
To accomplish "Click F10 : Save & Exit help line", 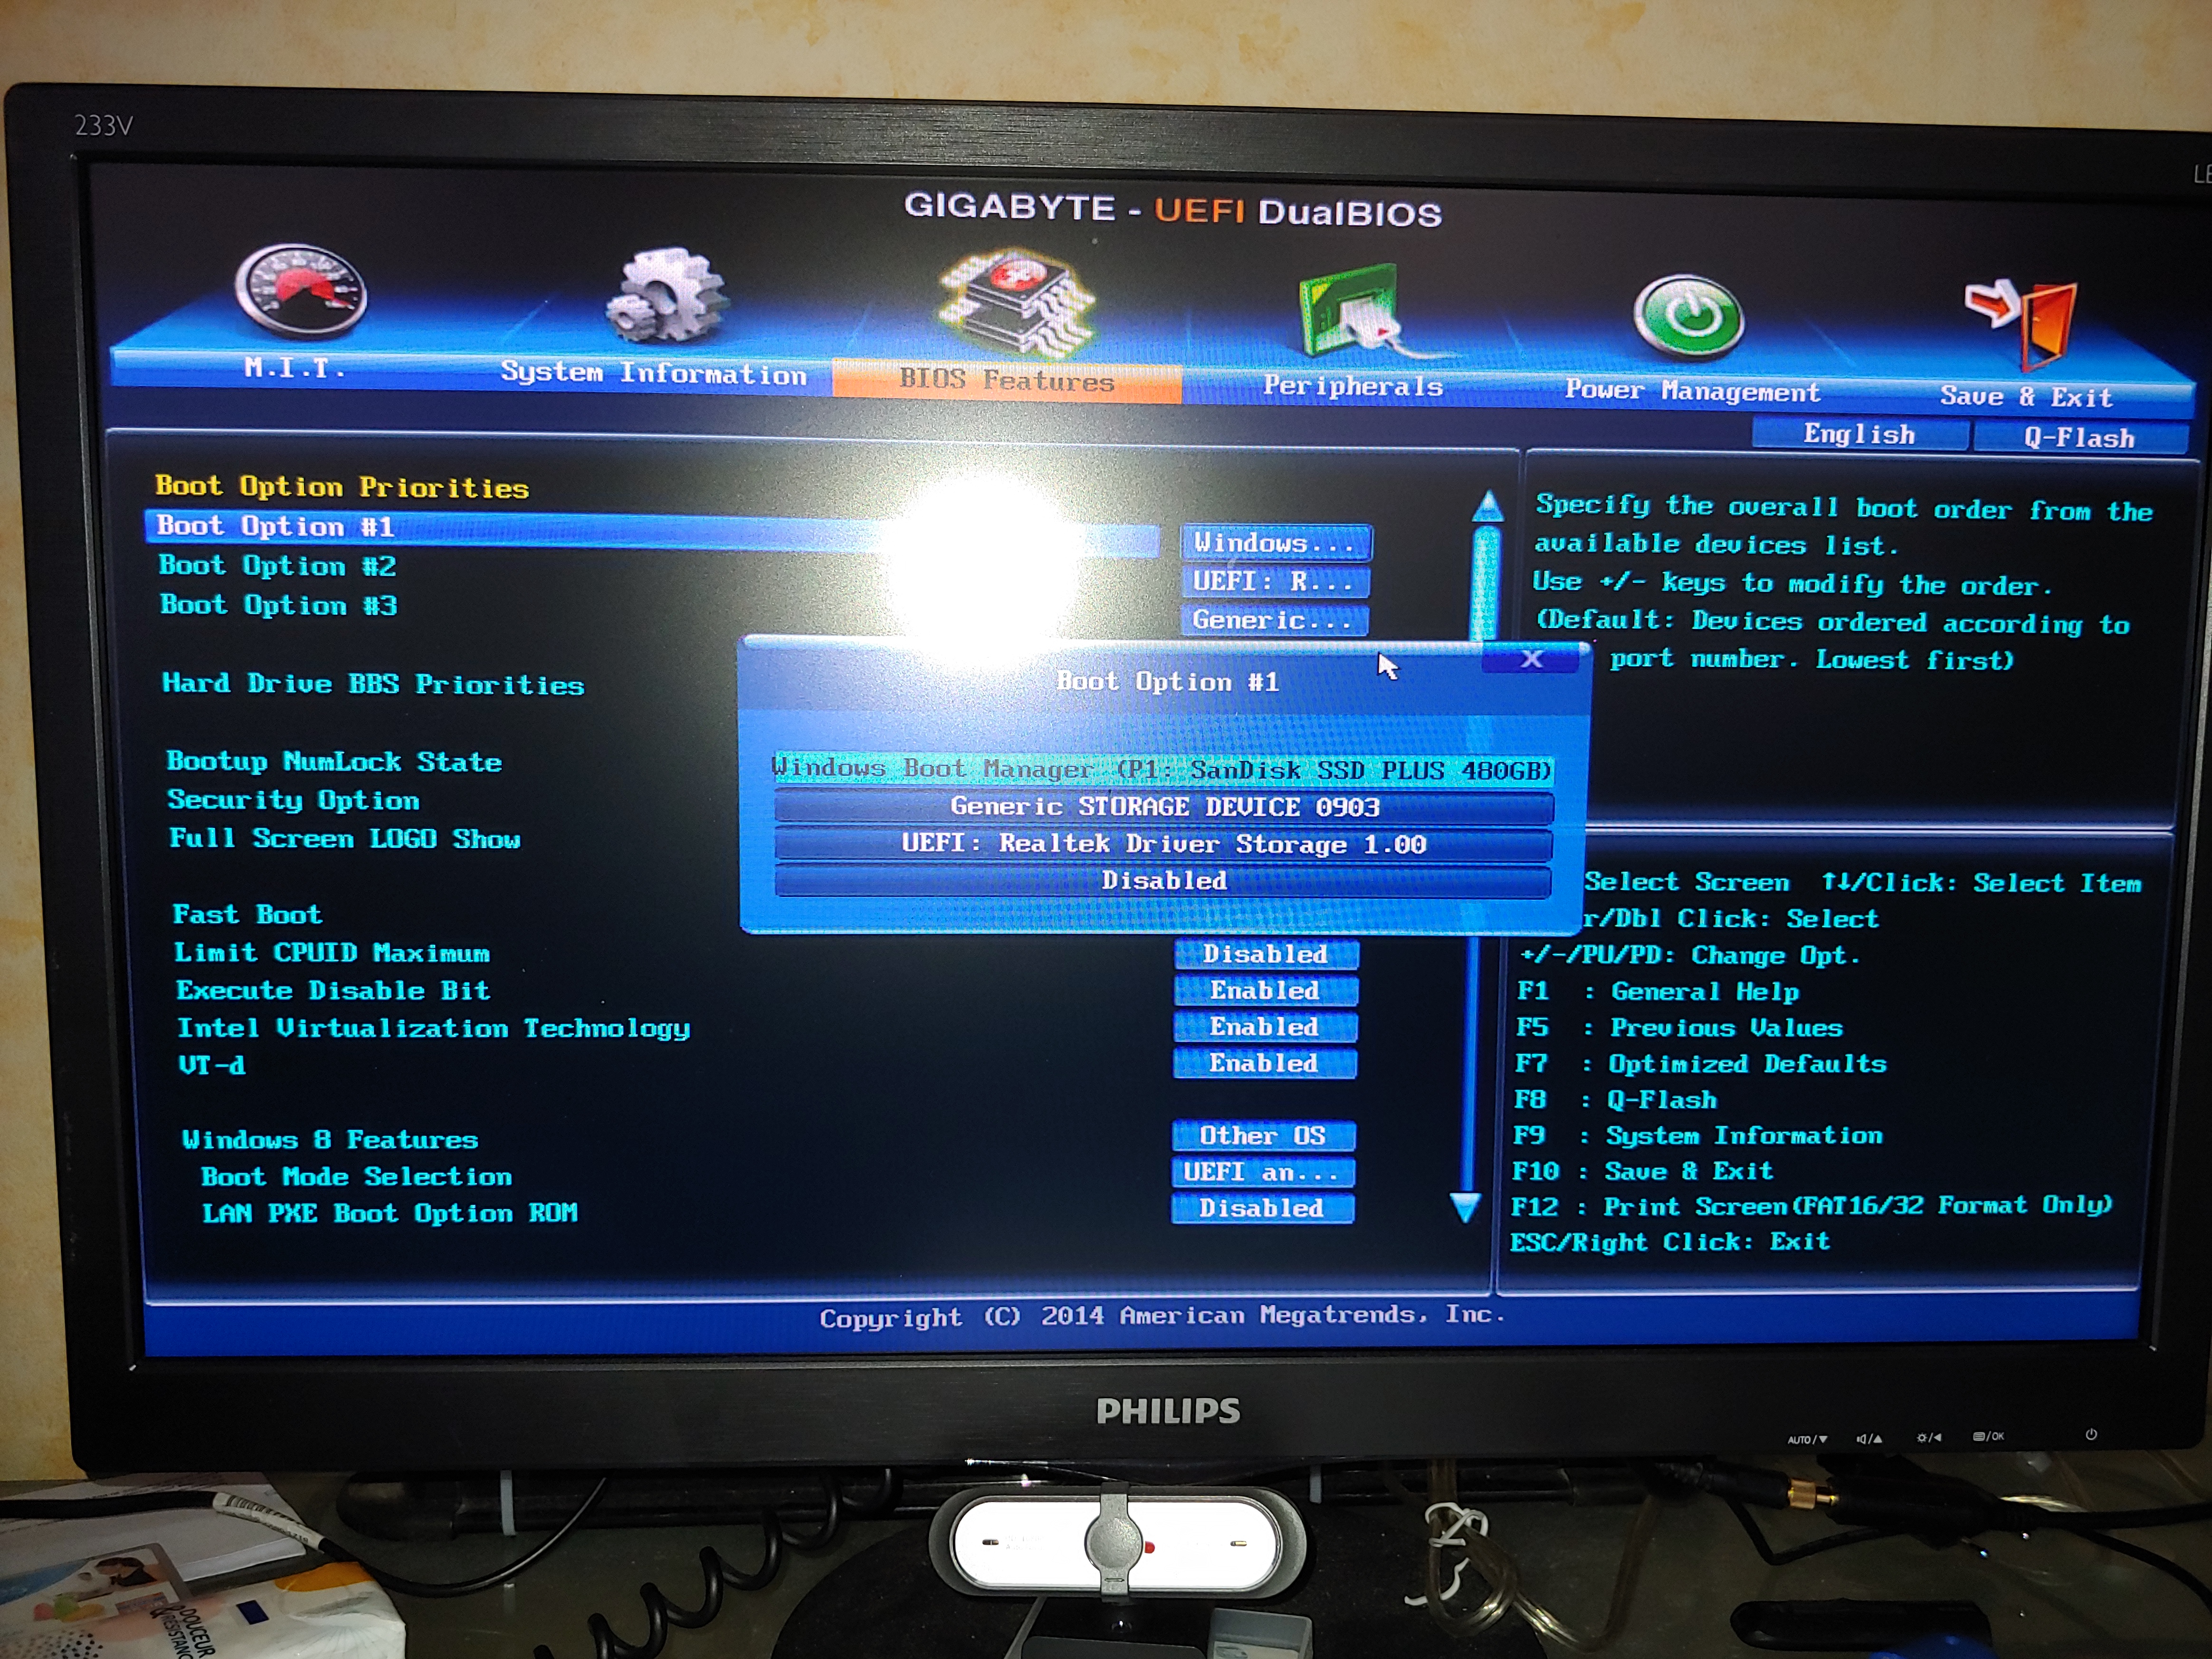I will coord(1642,1171).
